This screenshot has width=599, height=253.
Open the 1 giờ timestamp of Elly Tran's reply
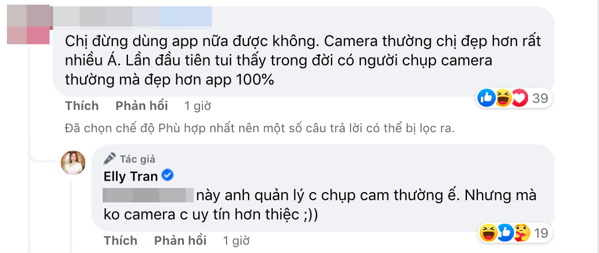coord(236,240)
